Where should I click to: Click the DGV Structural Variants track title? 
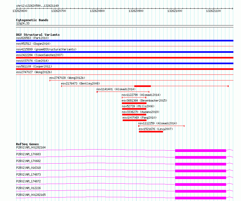point(38,35)
